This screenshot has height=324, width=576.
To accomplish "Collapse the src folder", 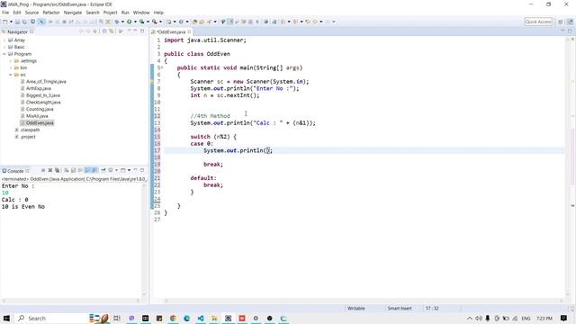I will 11,75.
